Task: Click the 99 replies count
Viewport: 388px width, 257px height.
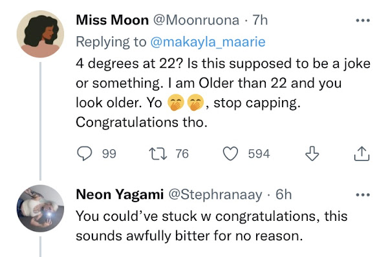Action: coord(109,154)
